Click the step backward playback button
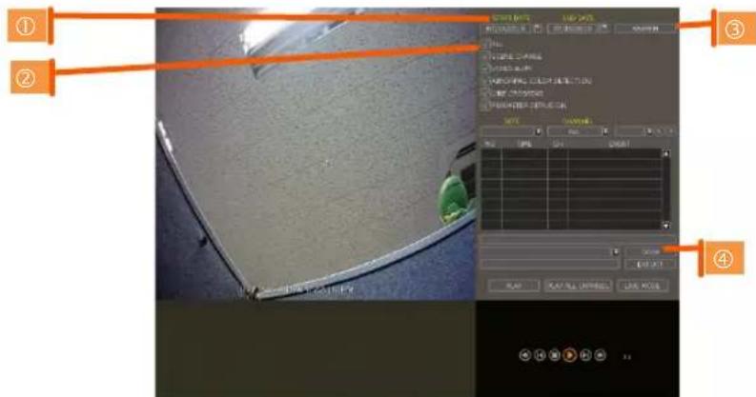This screenshot has width=756, height=397. 540,355
